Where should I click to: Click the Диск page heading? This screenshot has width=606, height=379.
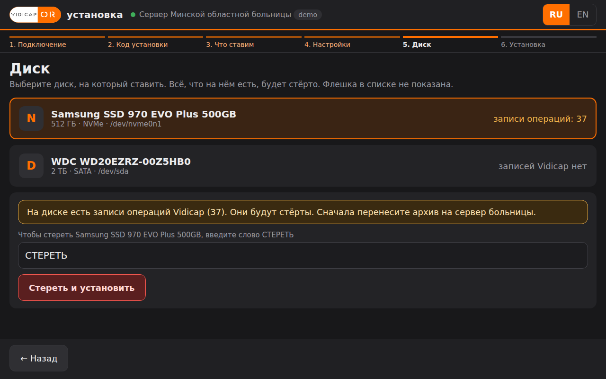click(x=30, y=68)
